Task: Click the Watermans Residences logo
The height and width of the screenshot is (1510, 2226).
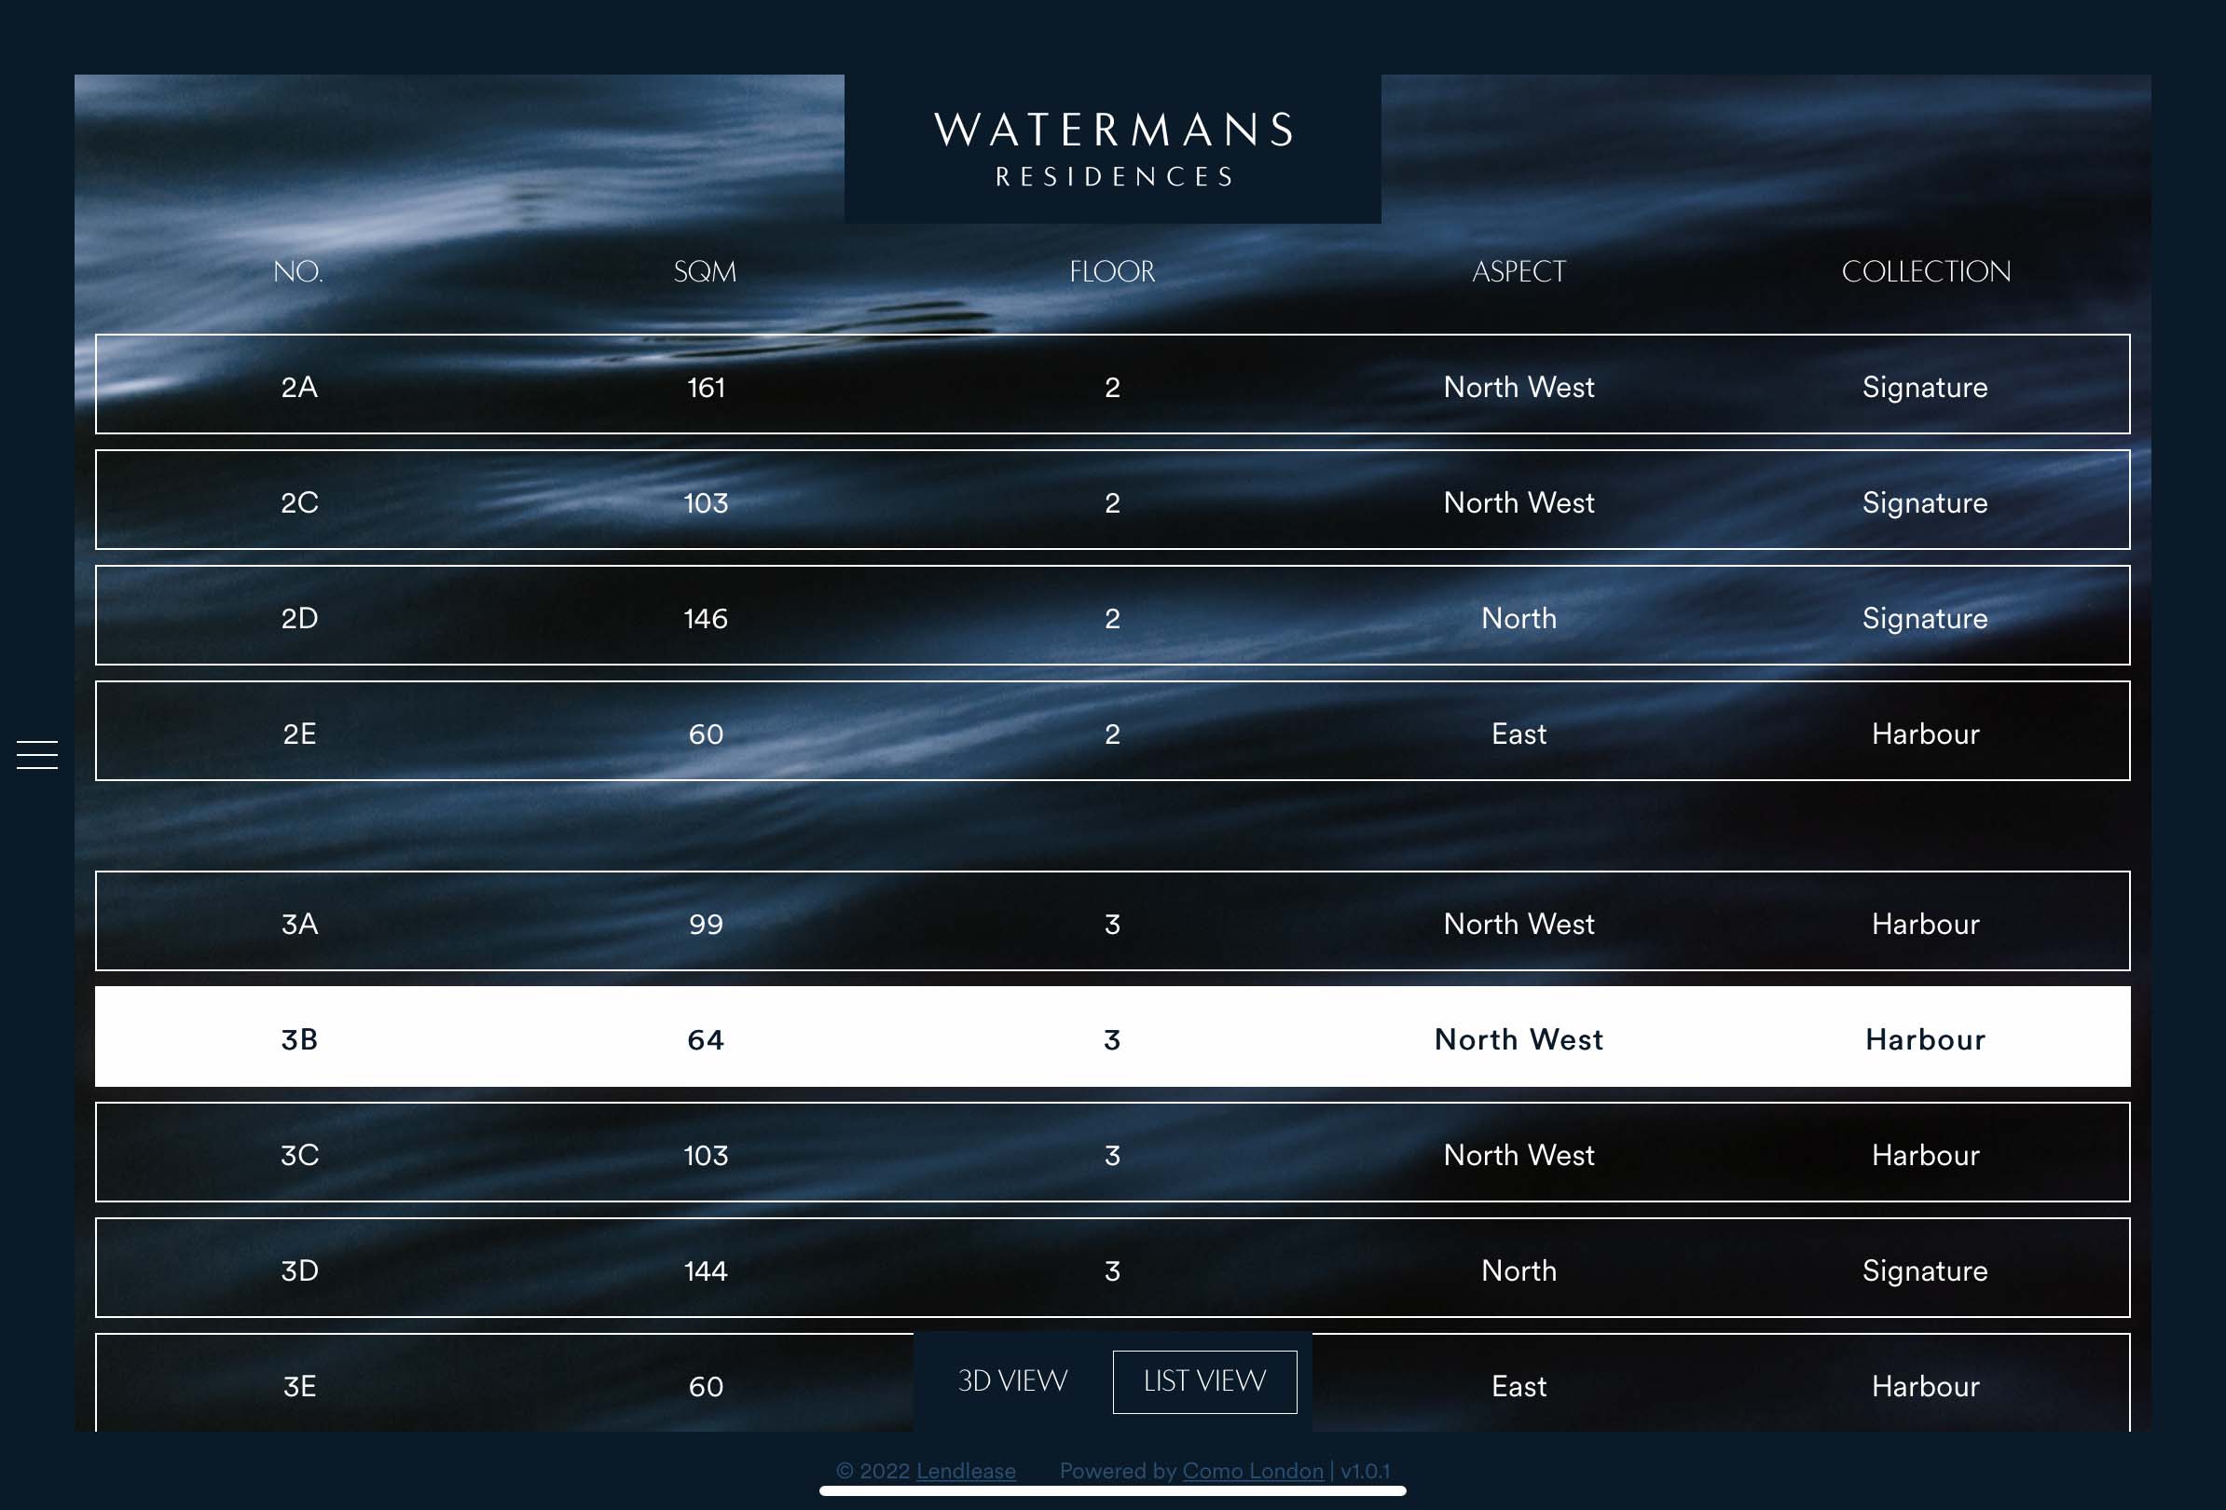Action: (1112, 148)
